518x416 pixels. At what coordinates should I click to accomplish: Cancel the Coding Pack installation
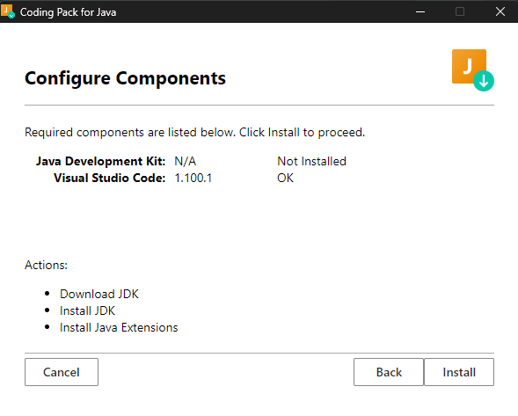(62, 372)
